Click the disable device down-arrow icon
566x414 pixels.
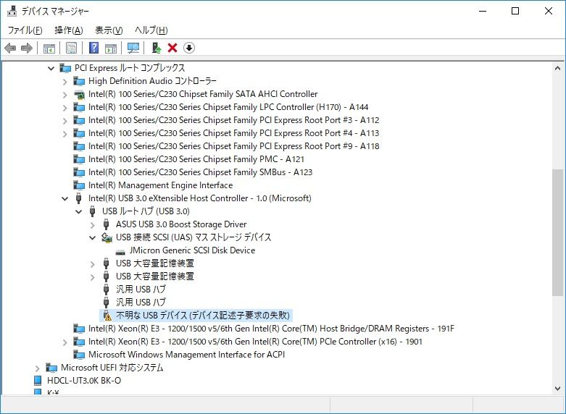189,48
